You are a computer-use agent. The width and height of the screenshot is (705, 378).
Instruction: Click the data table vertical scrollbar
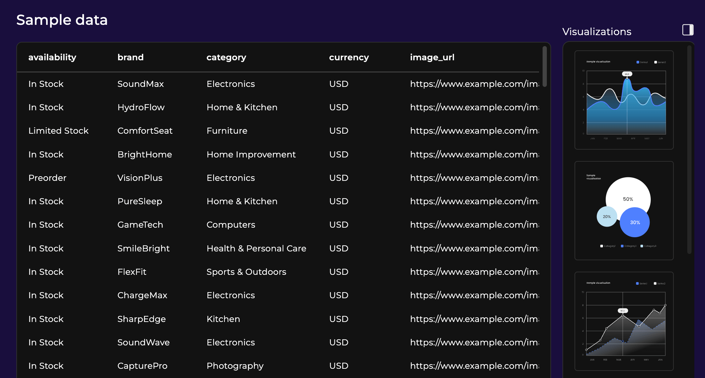tap(545, 66)
